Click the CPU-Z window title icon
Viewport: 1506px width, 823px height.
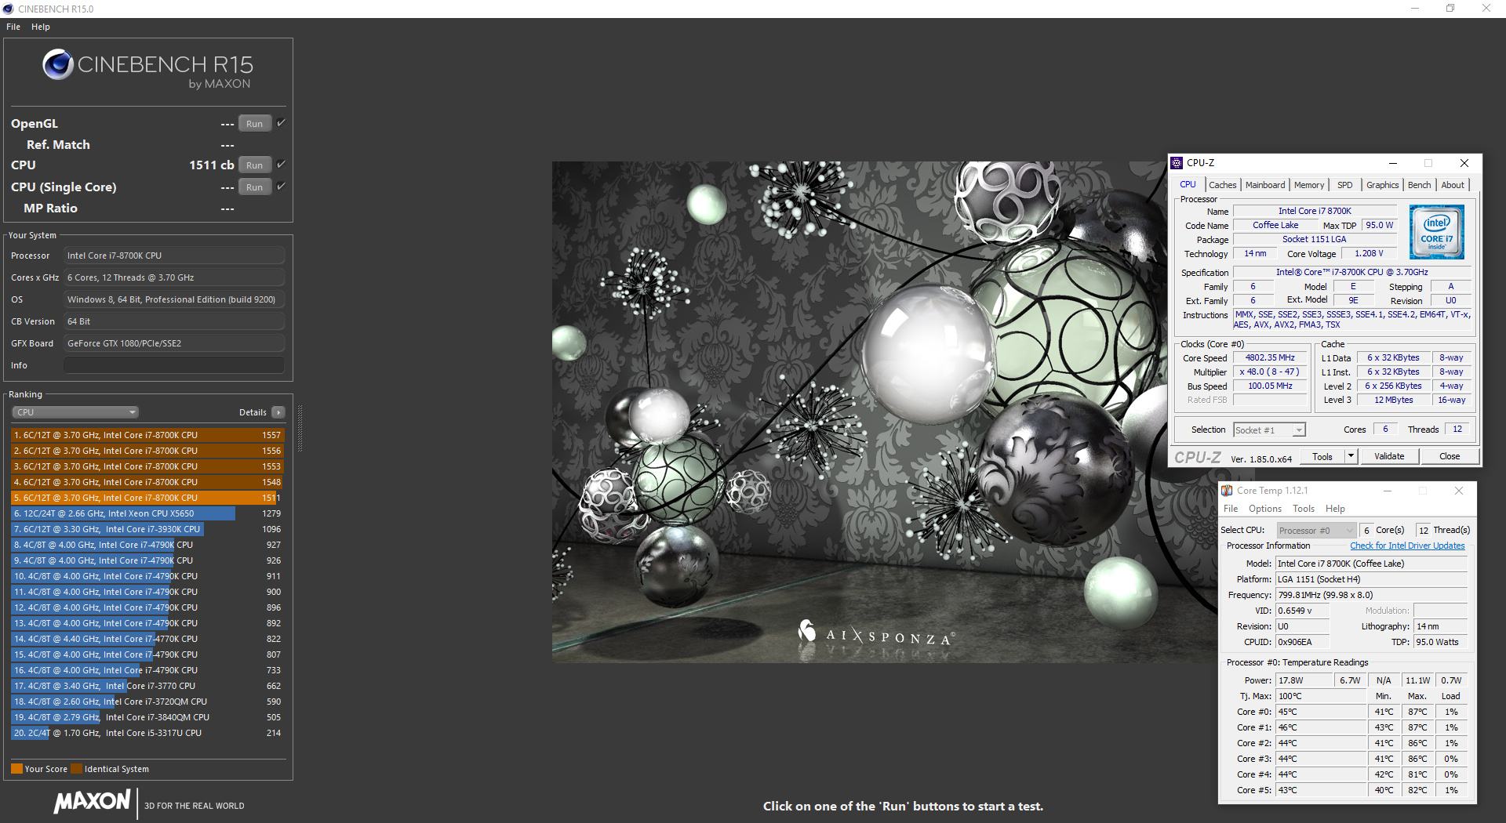pyautogui.click(x=1177, y=163)
